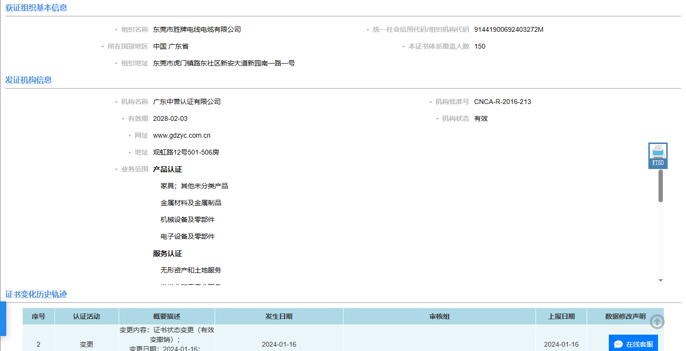Viewport: 686px width, 351px height.
Task: Click the 发证机构信息 section heading
Action: coord(28,80)
